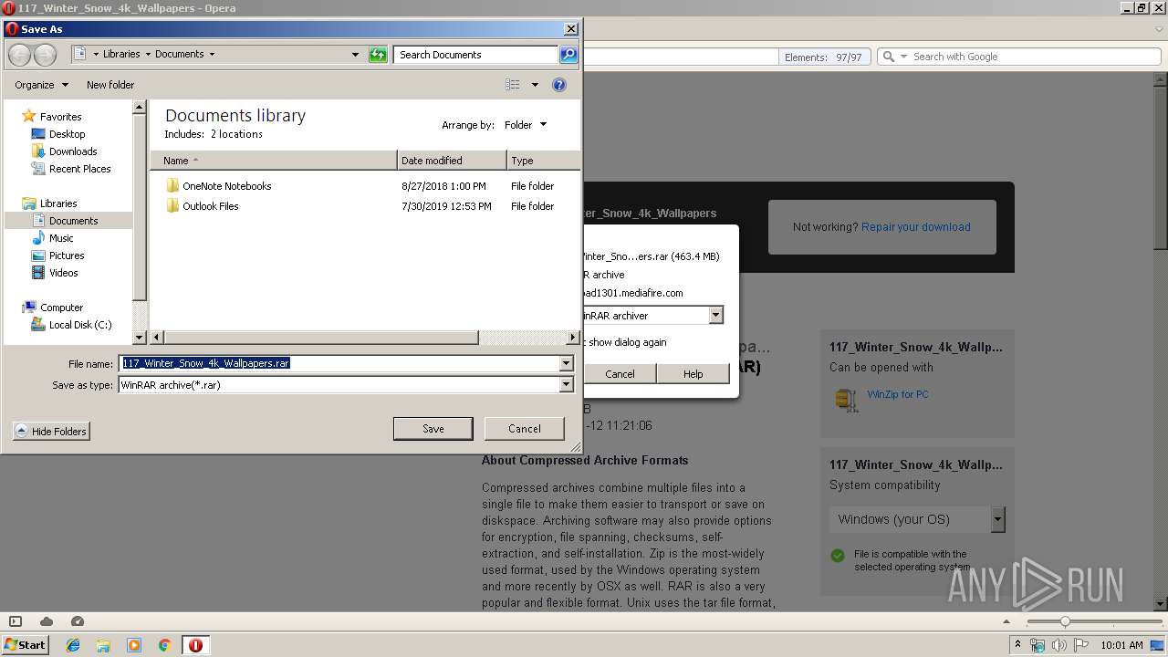Select Pictures library in navigation pane

58,255
